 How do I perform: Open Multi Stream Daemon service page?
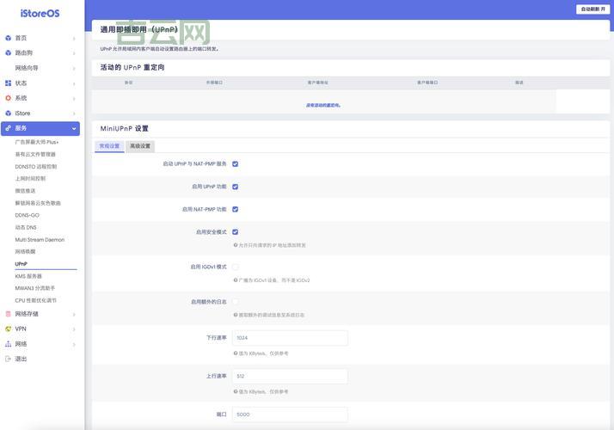pyautogui.click(x=40, y=240)
